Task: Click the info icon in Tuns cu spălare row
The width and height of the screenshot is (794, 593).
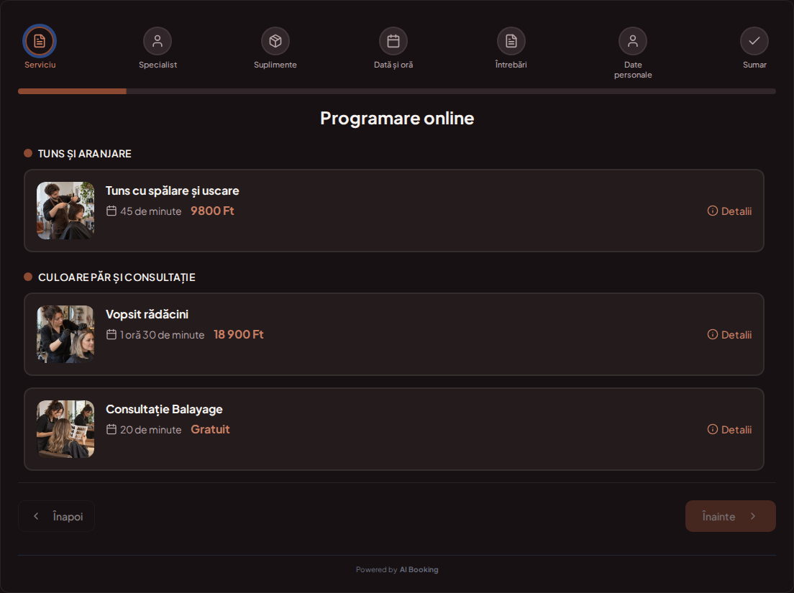Action: [x=713, y=211]
